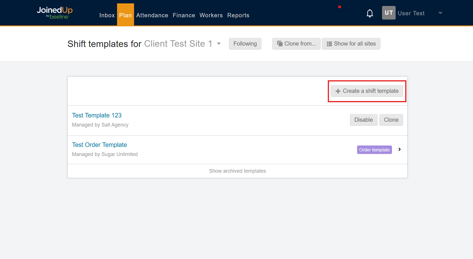
Task: Expand the Test Order Template chevron
Action: pos(399,149)
